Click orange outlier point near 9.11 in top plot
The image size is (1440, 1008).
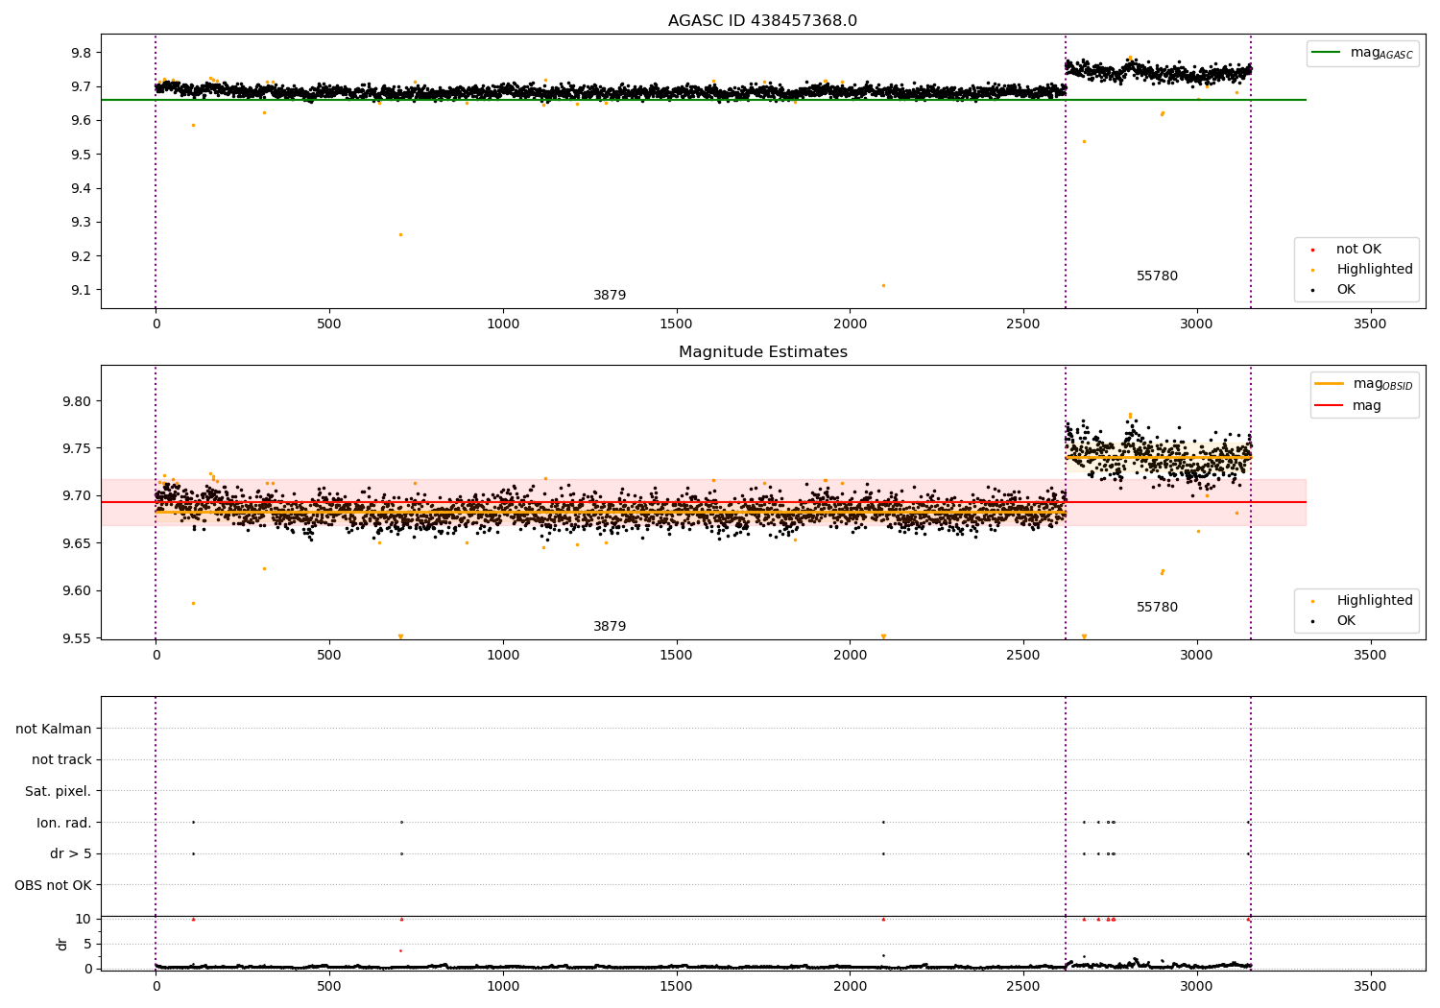pyautogui.click(x=883, y=285)
